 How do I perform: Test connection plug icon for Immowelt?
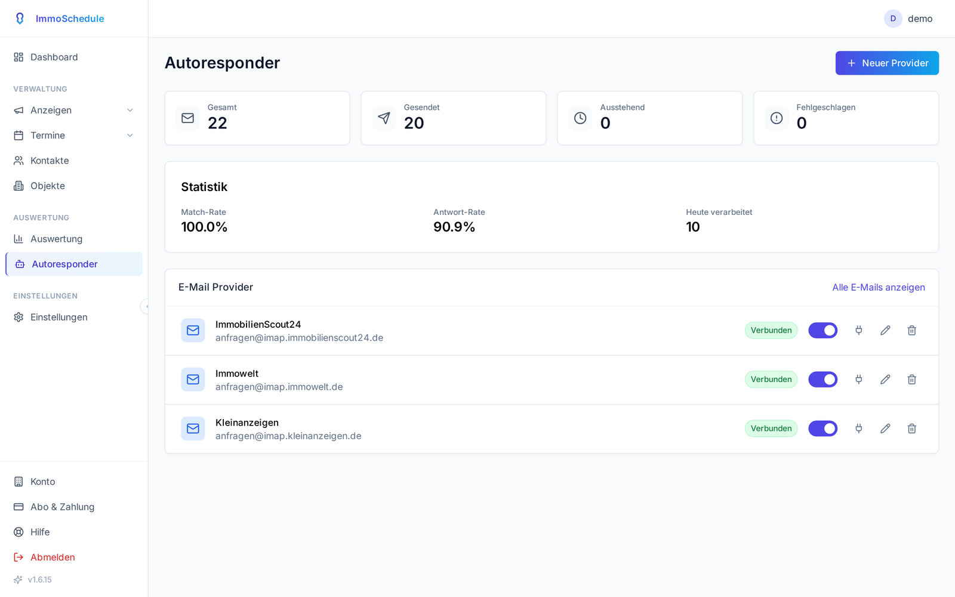(x=859, y=379)
